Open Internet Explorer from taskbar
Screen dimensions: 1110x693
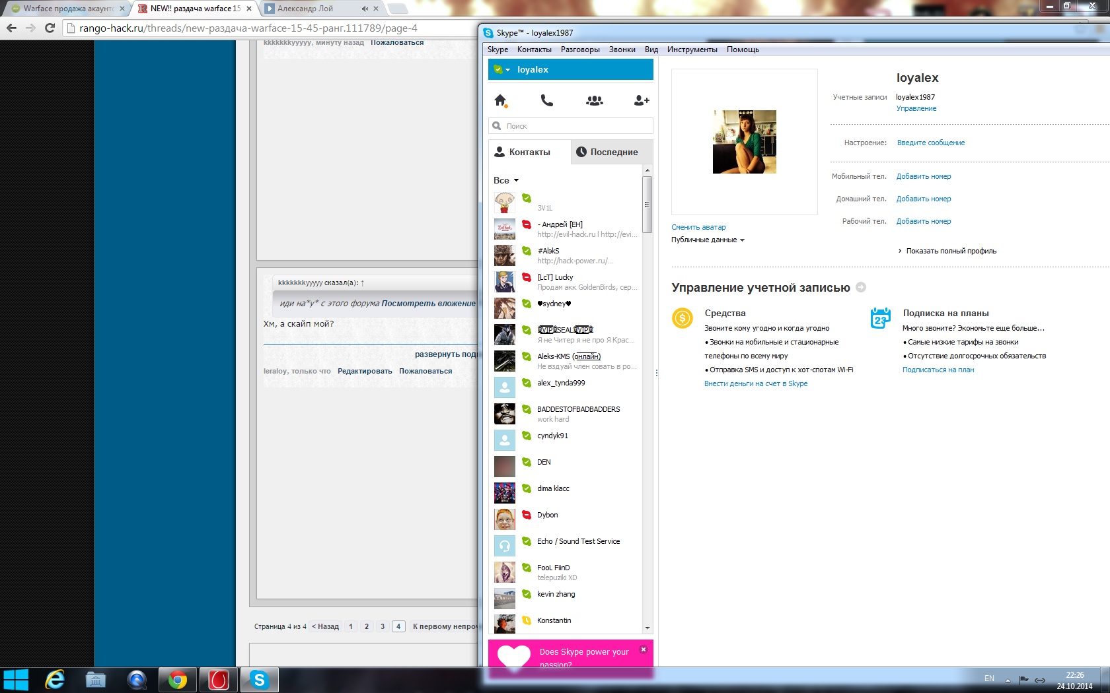pos(55,680)
